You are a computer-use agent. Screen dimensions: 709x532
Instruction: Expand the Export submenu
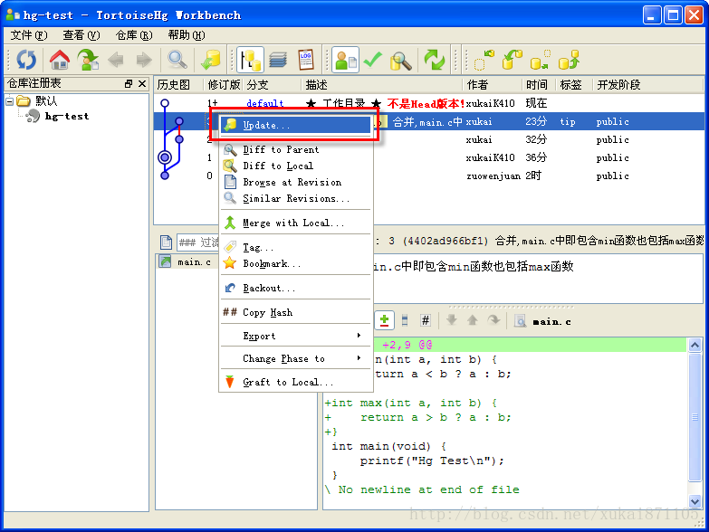(296, 336)
